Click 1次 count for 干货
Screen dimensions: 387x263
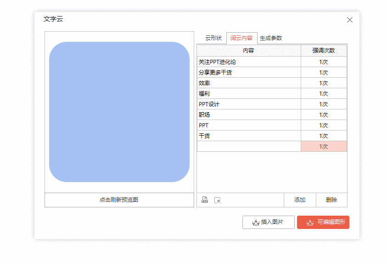tap(324, 136)
